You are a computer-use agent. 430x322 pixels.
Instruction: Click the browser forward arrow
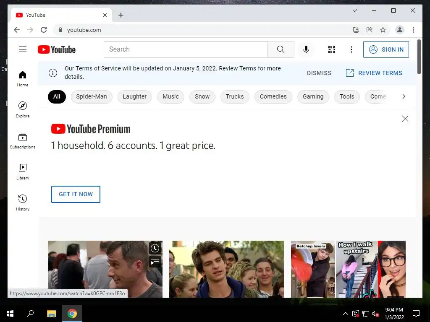click(30, 30)
